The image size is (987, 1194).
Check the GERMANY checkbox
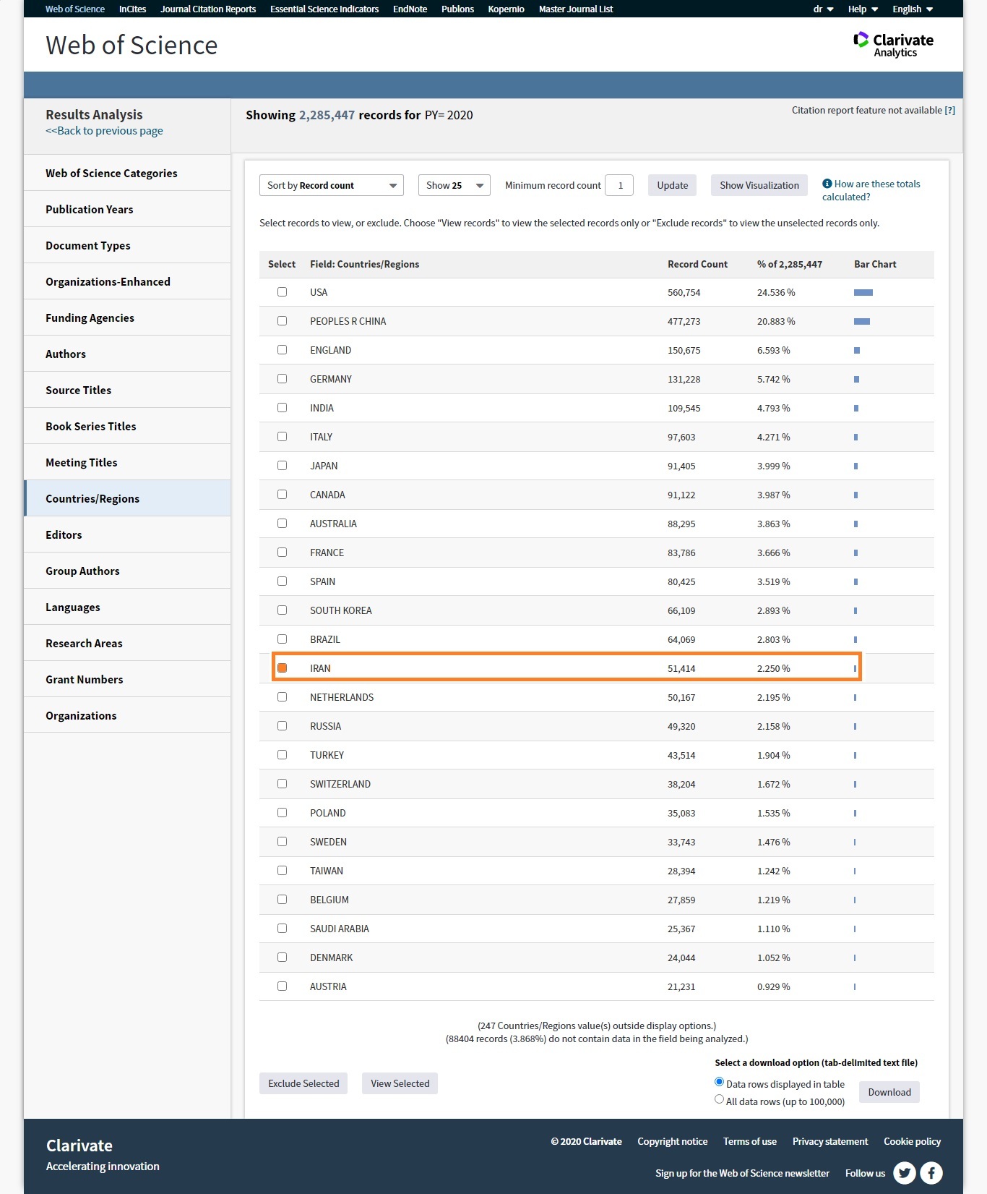(282, 379)
